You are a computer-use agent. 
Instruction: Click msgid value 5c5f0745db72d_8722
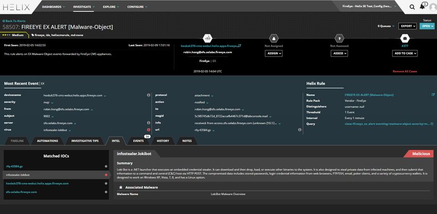[x=231, y=116]
